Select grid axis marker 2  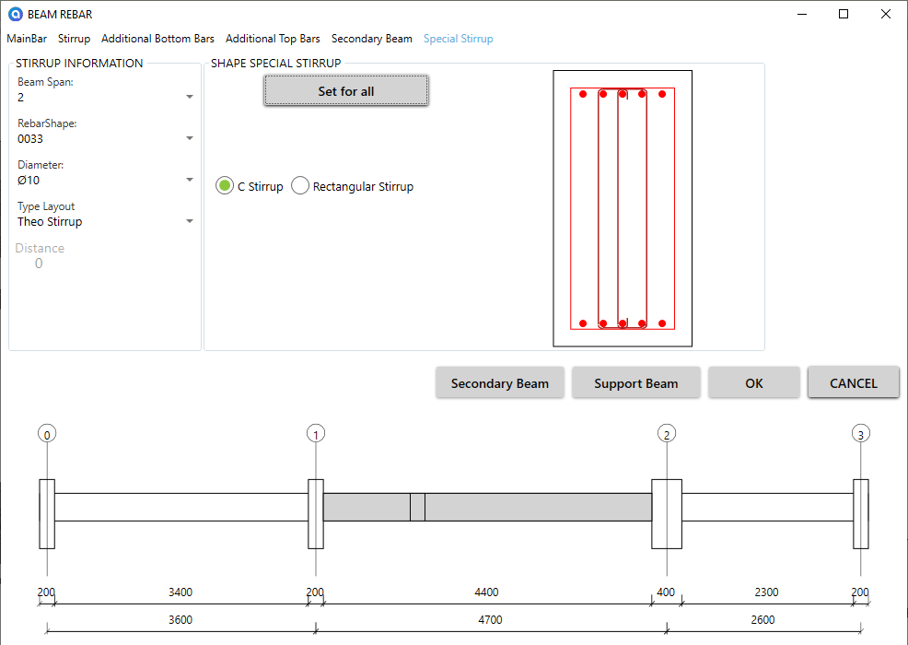667,433
